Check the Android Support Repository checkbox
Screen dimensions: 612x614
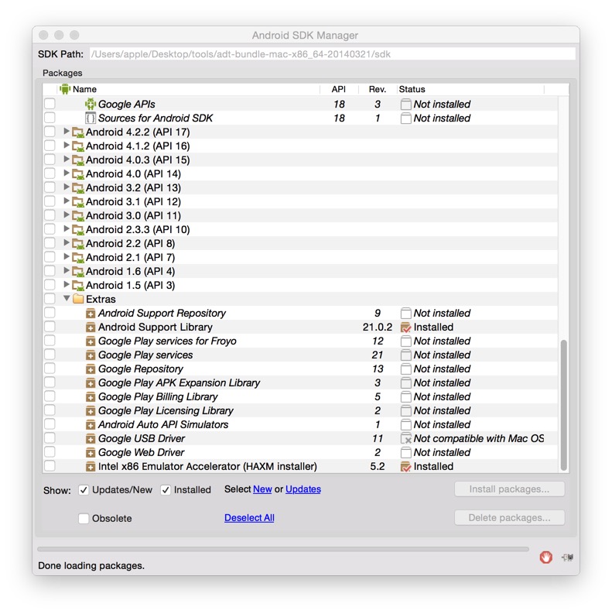coord(50,313)
